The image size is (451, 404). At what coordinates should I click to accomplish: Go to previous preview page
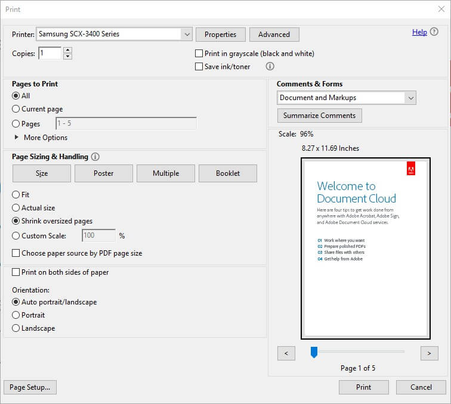(x=286, y=353)
